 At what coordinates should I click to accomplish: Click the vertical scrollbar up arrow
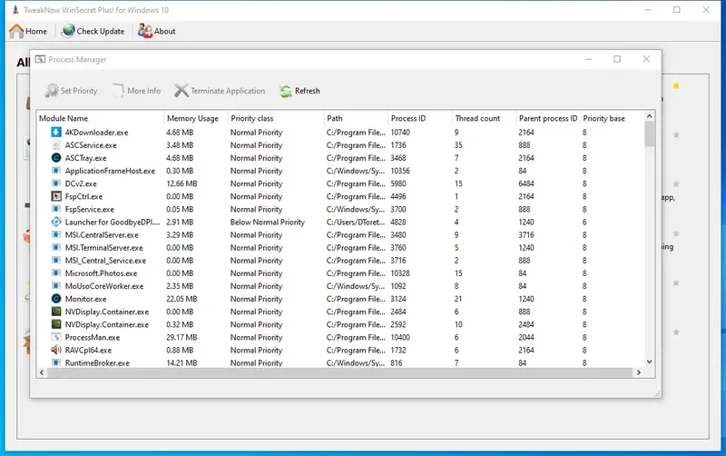point(649,116)
